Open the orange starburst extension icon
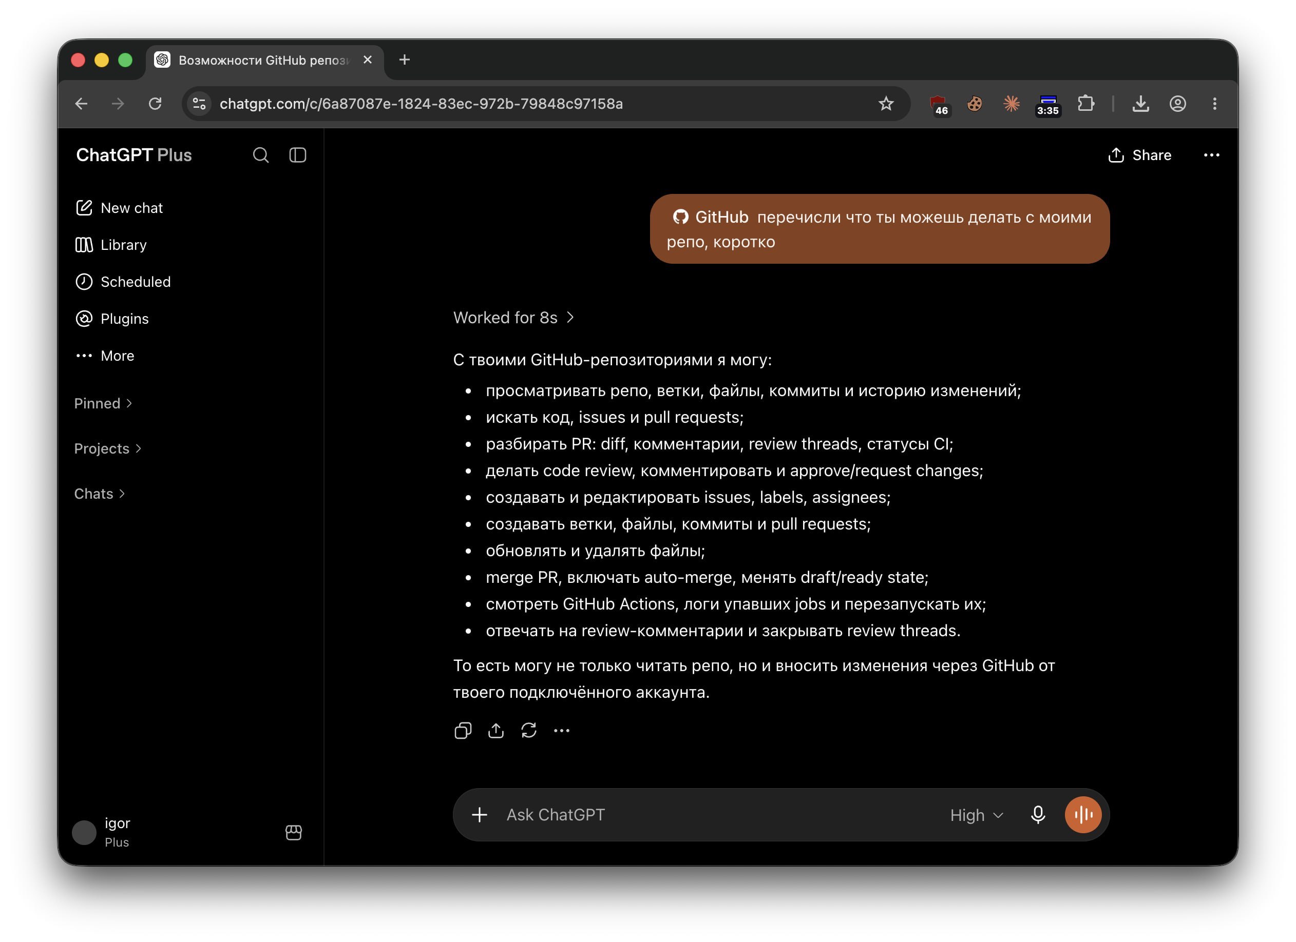Viewport: 1296px width, 942px height. (1012, 104)
